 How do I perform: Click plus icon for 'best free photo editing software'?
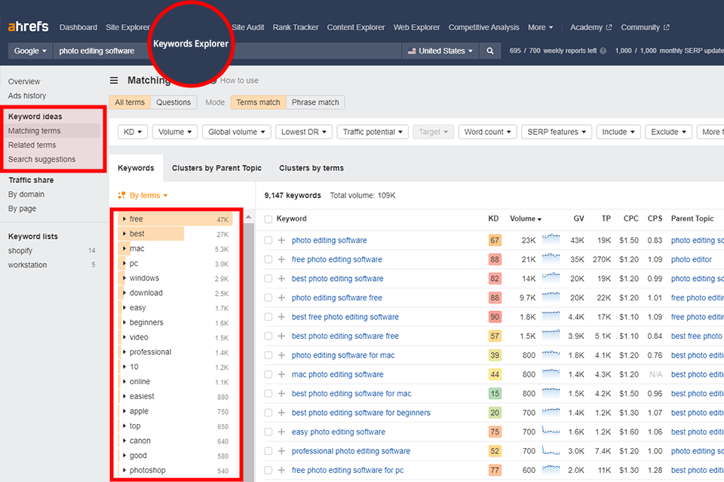pos(281,317)
